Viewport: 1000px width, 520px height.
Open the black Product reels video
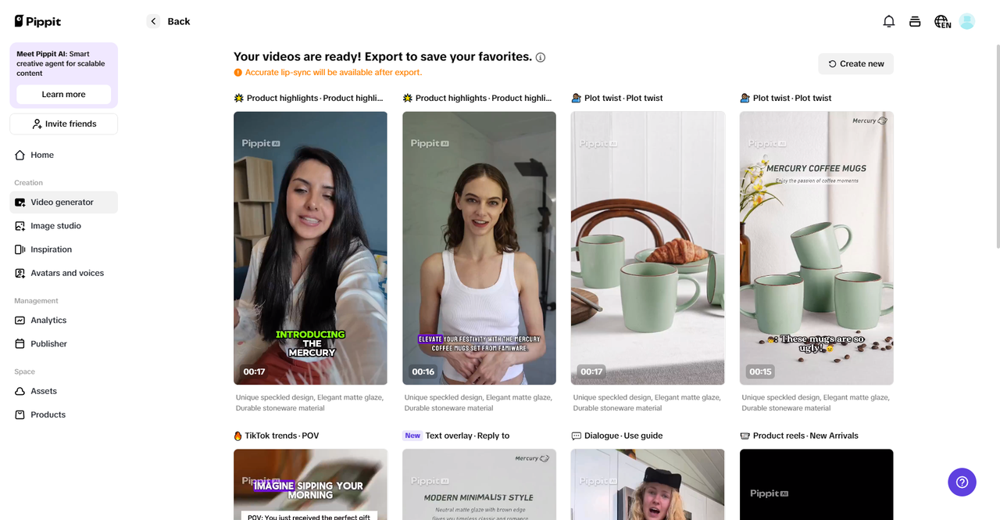pos(816,484)
